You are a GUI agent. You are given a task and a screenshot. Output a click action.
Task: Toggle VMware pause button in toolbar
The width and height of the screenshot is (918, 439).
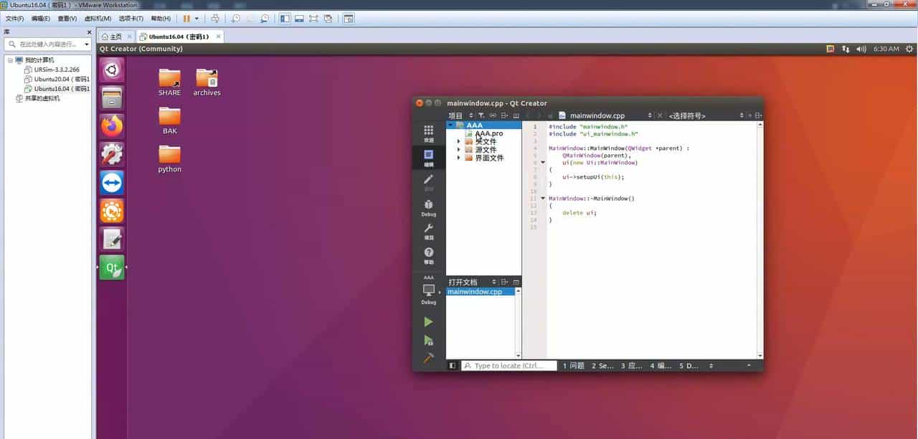186,19
